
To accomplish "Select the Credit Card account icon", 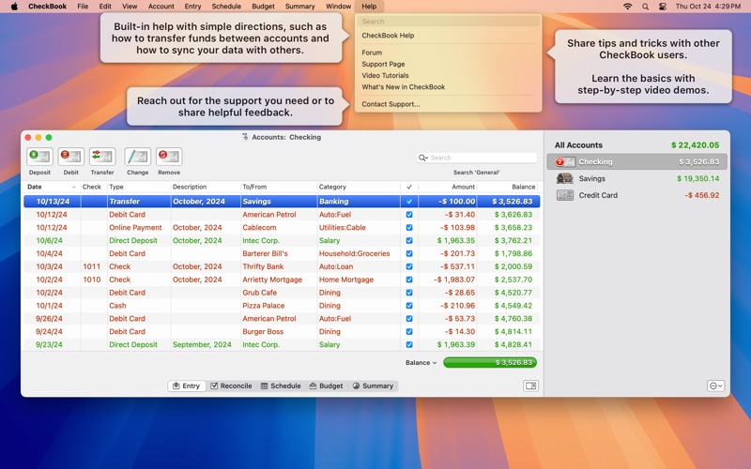I will coord(565,195).
